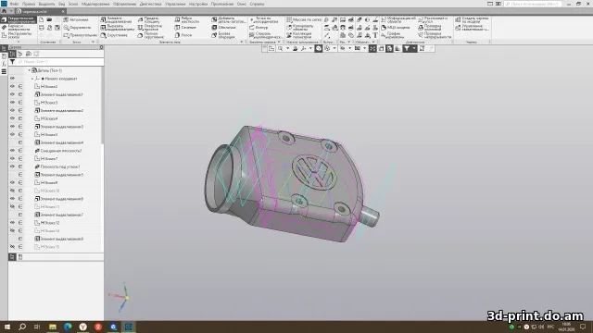
Task: Click the tree filter funnel icon in panel
Action: pos(12,62)
